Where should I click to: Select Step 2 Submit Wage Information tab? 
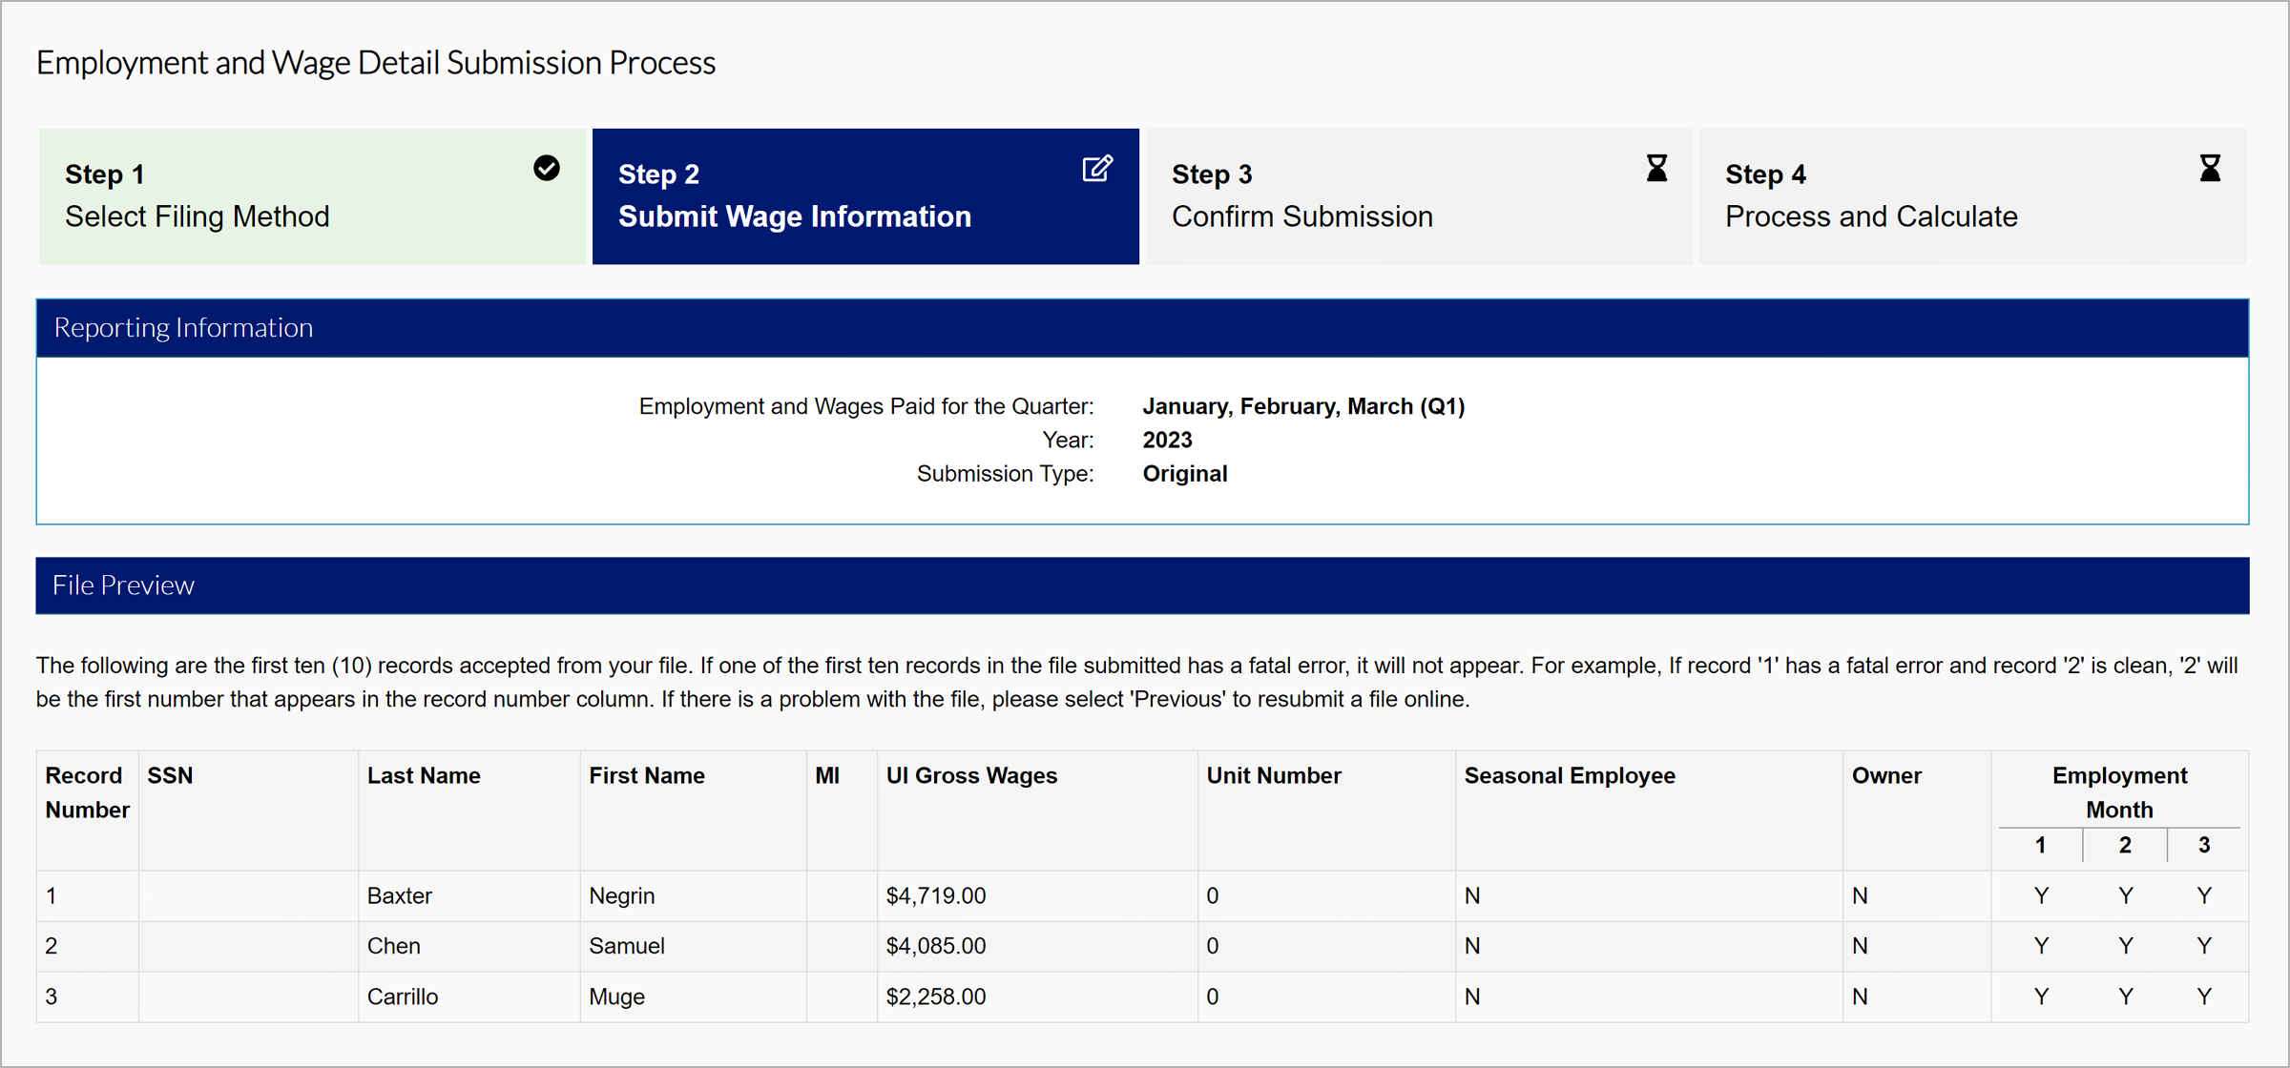click(x=864, y=196)
